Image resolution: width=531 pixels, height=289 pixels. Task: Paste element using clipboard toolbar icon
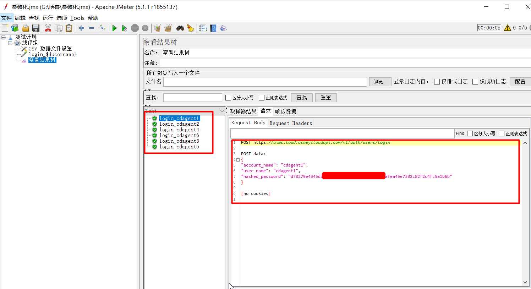pyautogui.click(x=69, y=28)
